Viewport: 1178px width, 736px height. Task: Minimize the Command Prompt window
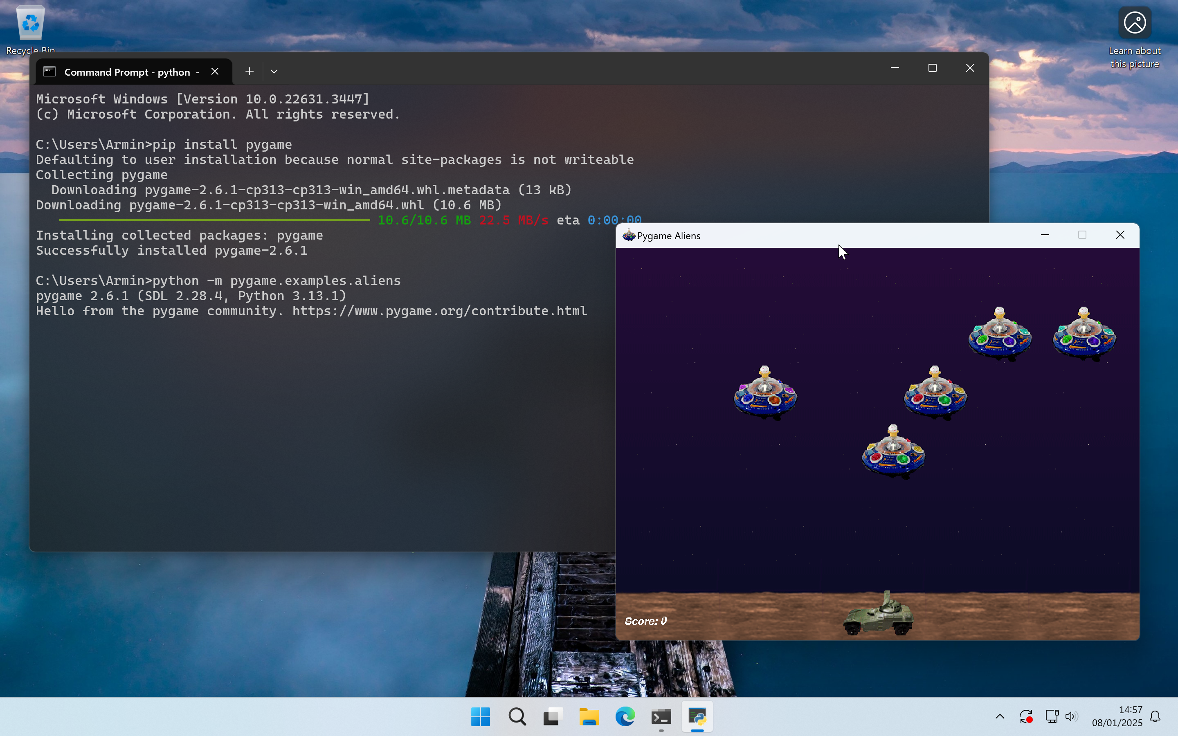895,68
